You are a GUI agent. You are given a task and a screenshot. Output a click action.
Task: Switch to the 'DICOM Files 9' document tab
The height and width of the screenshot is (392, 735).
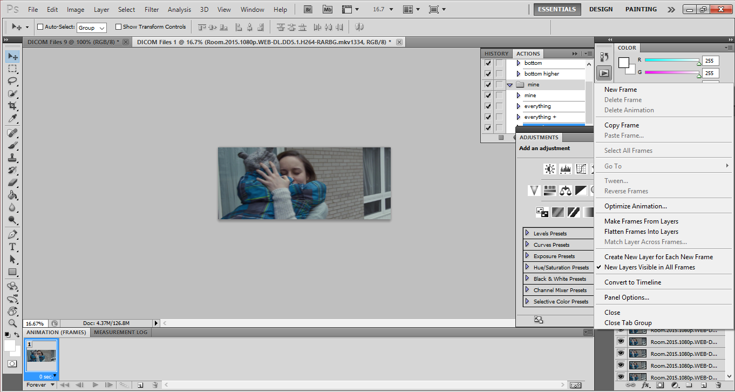point(78,42)
